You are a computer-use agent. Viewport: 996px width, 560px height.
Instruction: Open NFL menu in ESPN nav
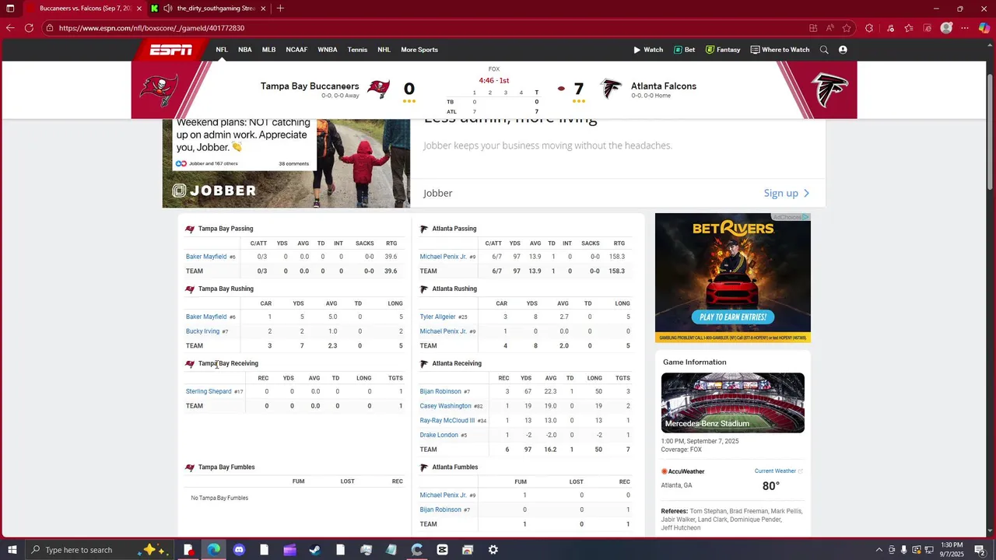click(x=222, y=50)
